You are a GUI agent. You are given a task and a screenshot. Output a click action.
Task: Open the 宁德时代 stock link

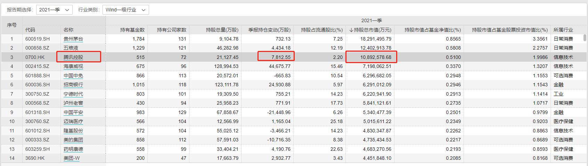pyautogui.click(x=73, y=94)
